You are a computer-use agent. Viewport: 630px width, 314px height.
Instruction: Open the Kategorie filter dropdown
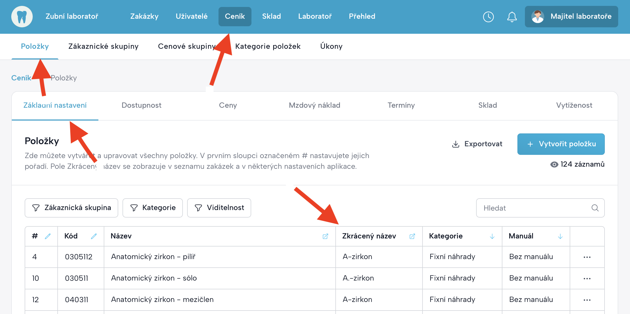(153, 208)
